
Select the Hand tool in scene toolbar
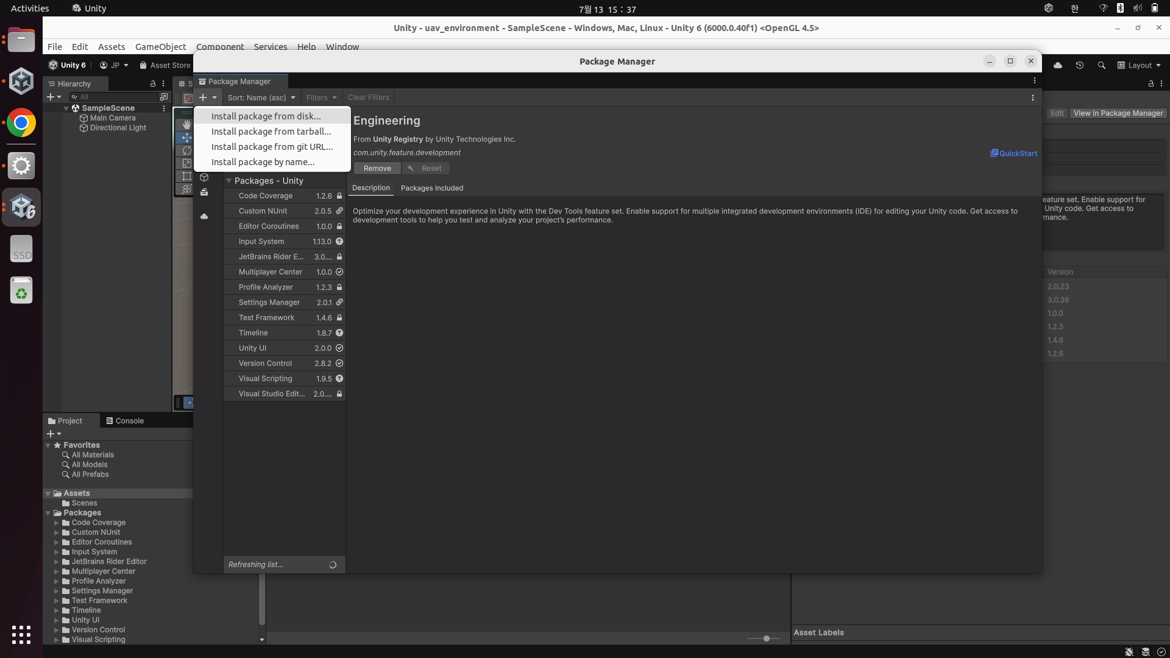(x=186, y=124)
